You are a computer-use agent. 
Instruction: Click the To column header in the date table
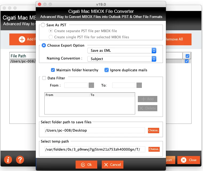click(x=112, y=95)
